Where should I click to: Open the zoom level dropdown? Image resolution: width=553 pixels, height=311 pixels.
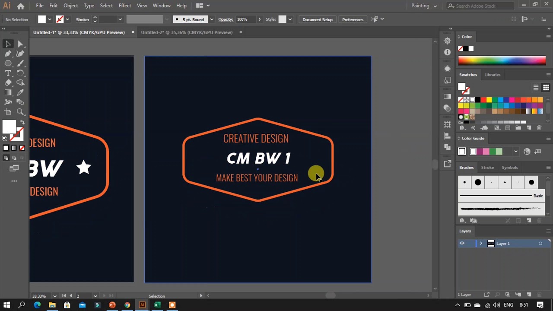(x=54, y=296)
